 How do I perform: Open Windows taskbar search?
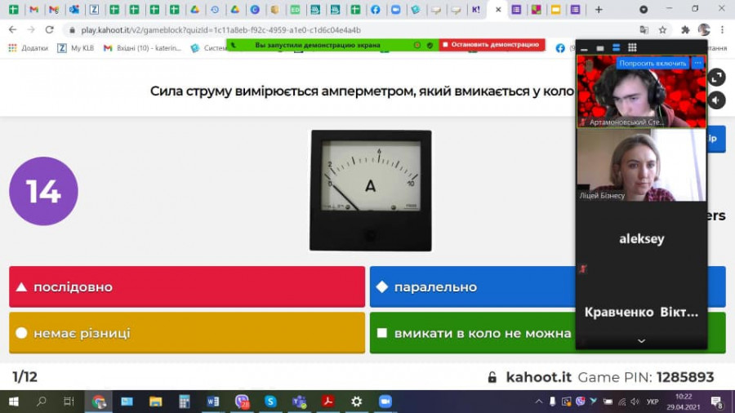click(42, 402)
